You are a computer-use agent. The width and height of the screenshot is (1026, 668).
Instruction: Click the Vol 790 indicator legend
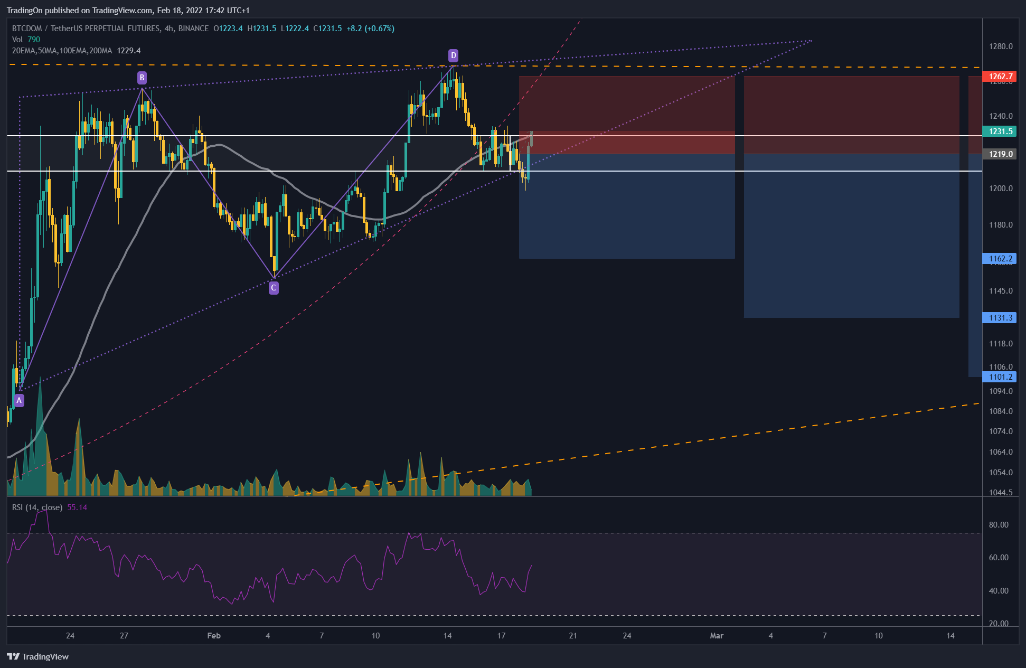pyautogui.click(x=26, y=40)
